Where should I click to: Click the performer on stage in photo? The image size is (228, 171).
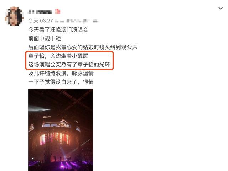click(x=63, y=122)
